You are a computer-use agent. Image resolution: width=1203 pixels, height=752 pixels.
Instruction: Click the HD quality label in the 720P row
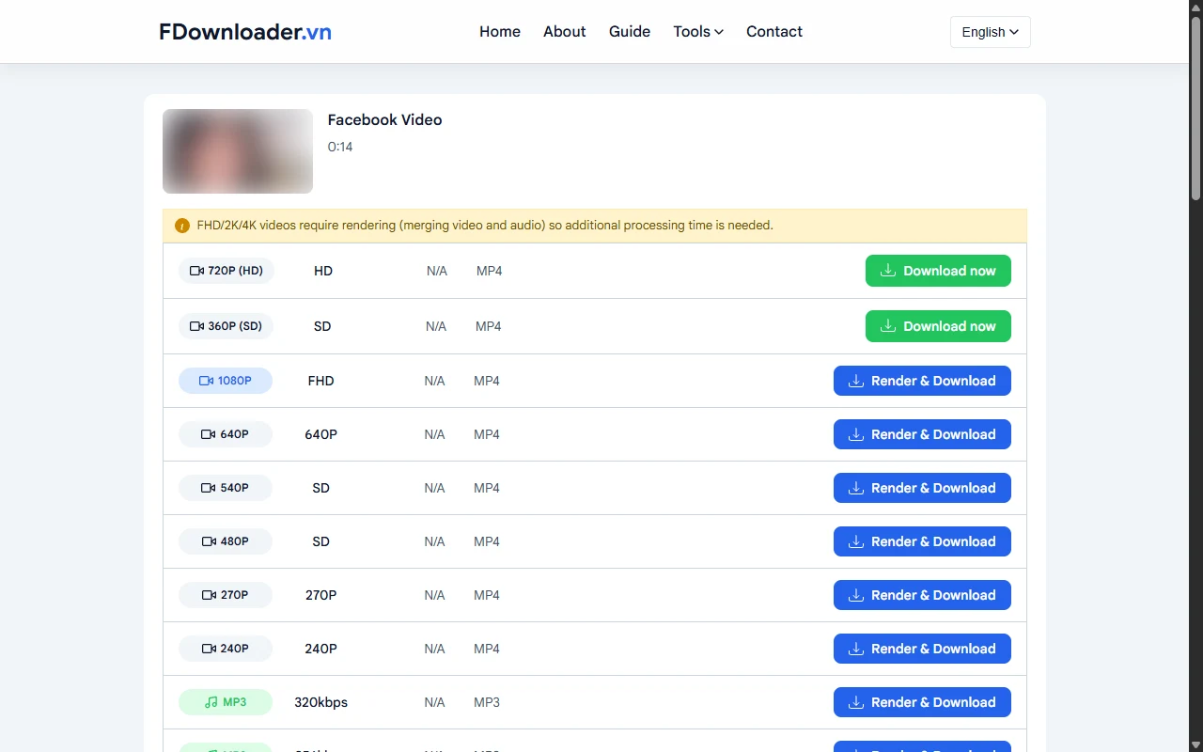(323, 271)
